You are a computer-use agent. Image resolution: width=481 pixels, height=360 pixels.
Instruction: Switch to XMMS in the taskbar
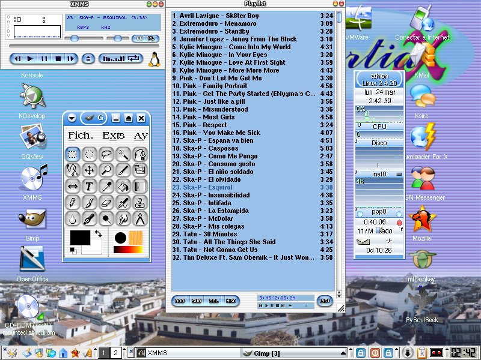188,353
